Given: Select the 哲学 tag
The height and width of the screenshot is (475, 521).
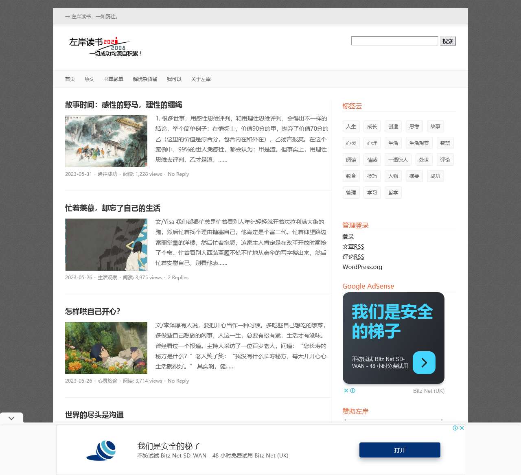Looking at the screenshot, I should click(393, 193).
